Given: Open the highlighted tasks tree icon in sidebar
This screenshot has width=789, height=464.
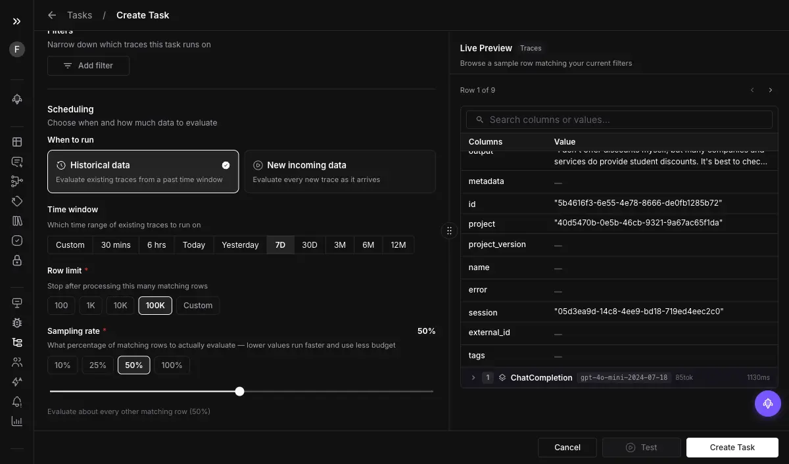Looking at the screenshot, I should pyautogui.click(x=17, y=342).
